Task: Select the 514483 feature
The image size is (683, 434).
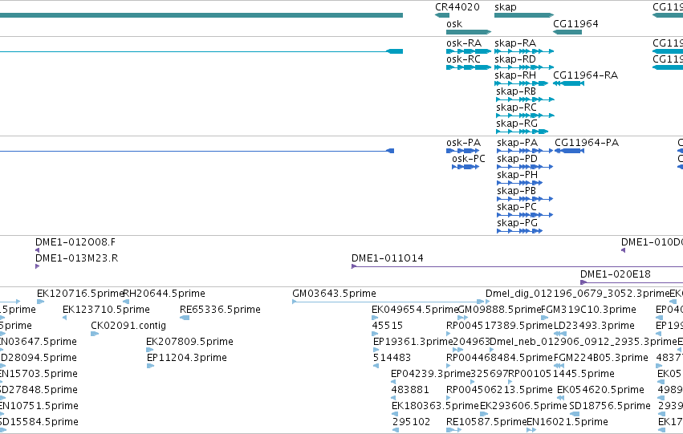Action: pyautogui.click(x=376, y=366)
